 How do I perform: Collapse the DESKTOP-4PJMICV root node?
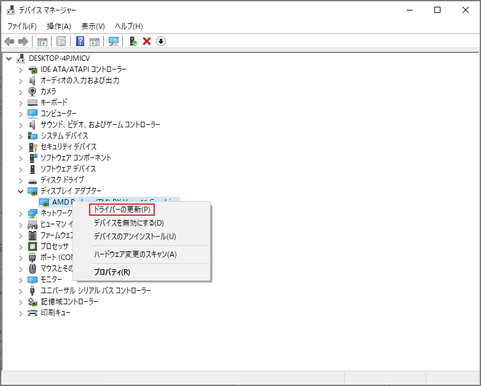coord(9,58)
